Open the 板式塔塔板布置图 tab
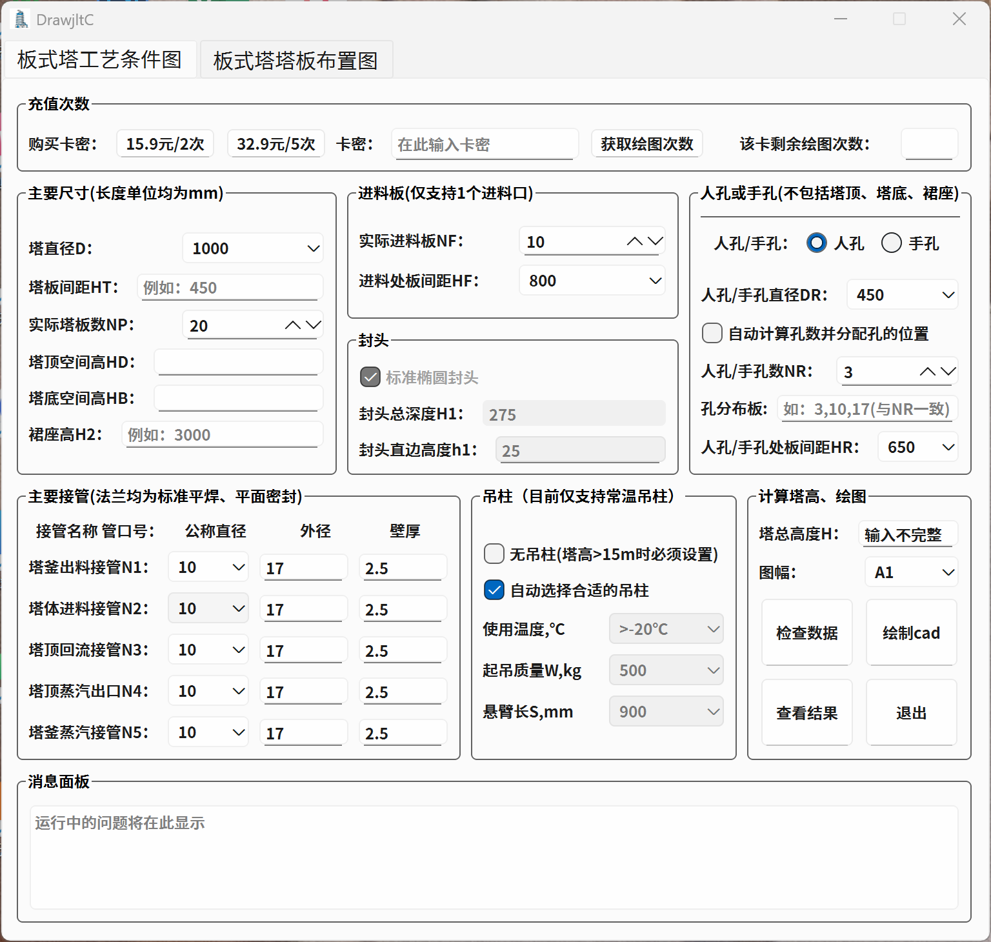This screenshot has height=942, width=991. [296, 60]
